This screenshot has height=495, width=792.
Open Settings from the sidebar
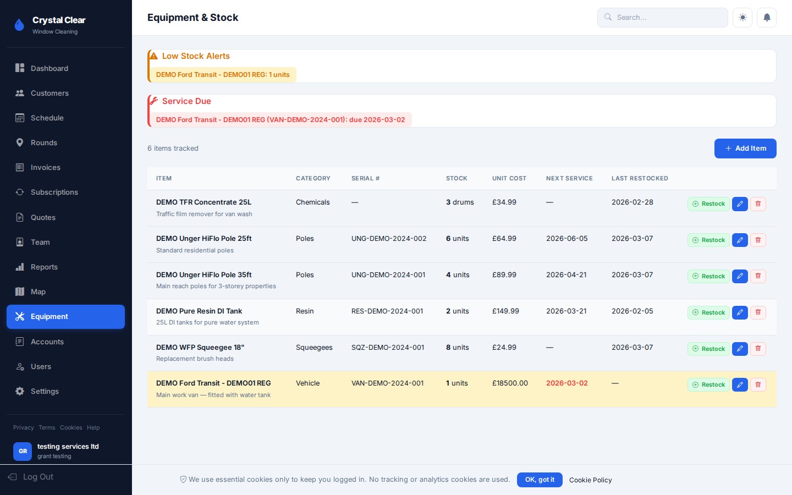[x=20, y=391]
